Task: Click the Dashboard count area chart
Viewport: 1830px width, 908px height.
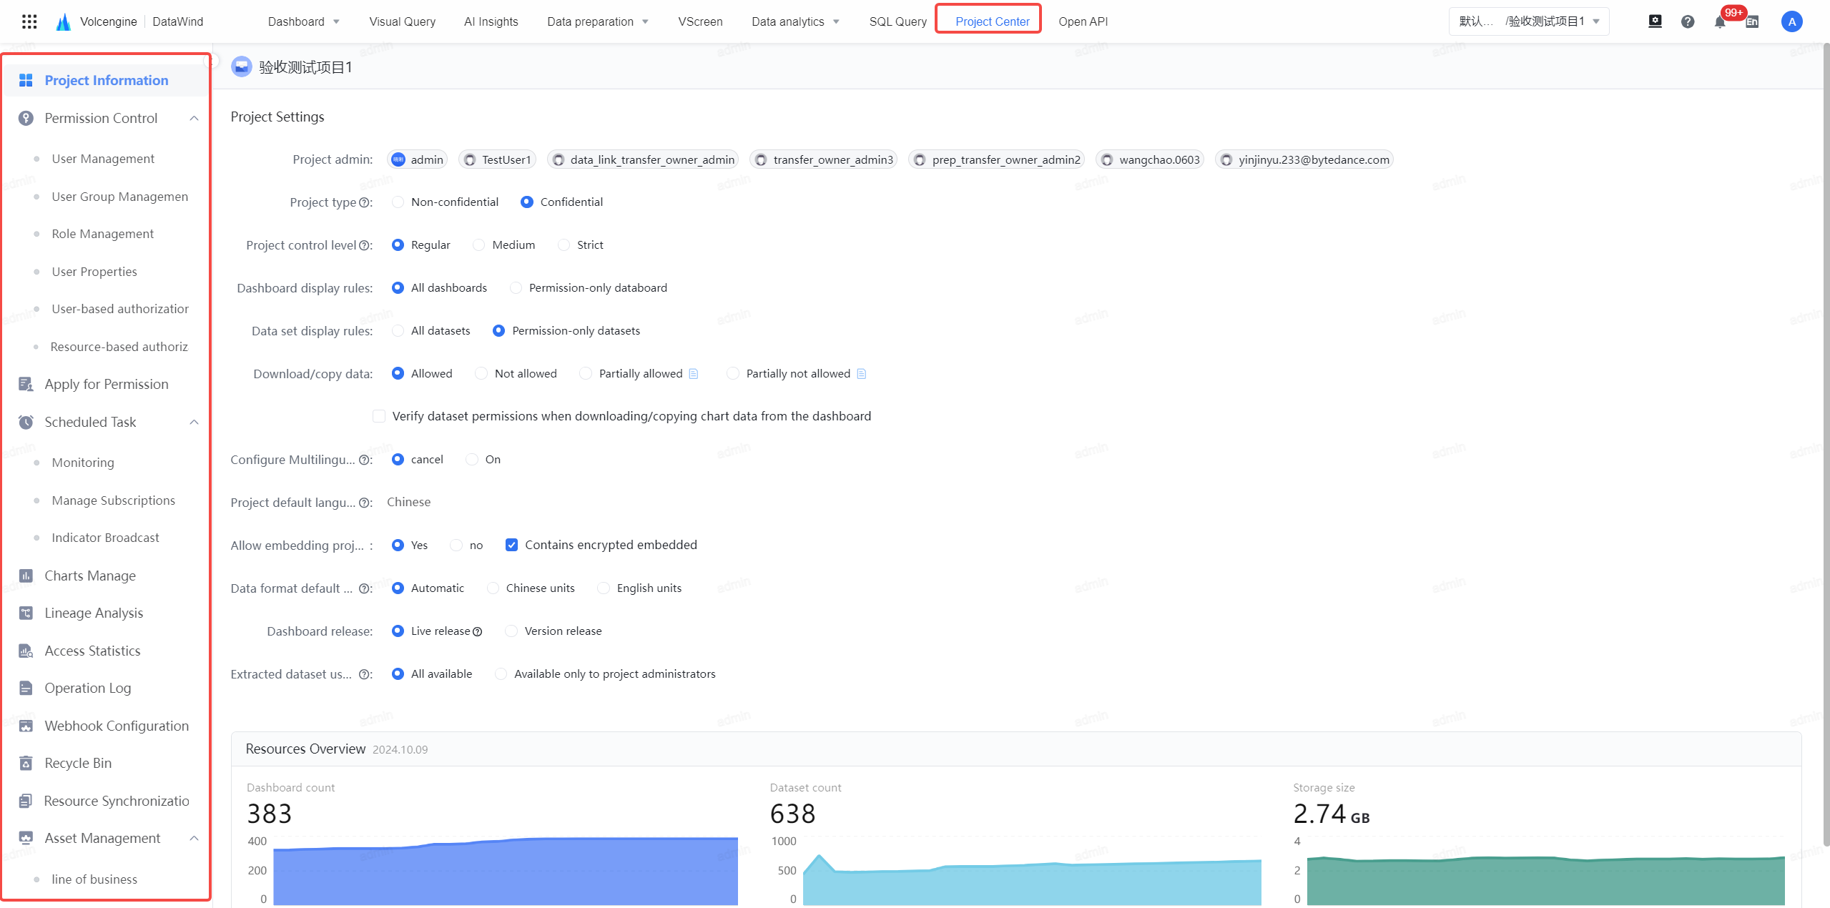Action: pyautogui.click(x=506, y=871)
